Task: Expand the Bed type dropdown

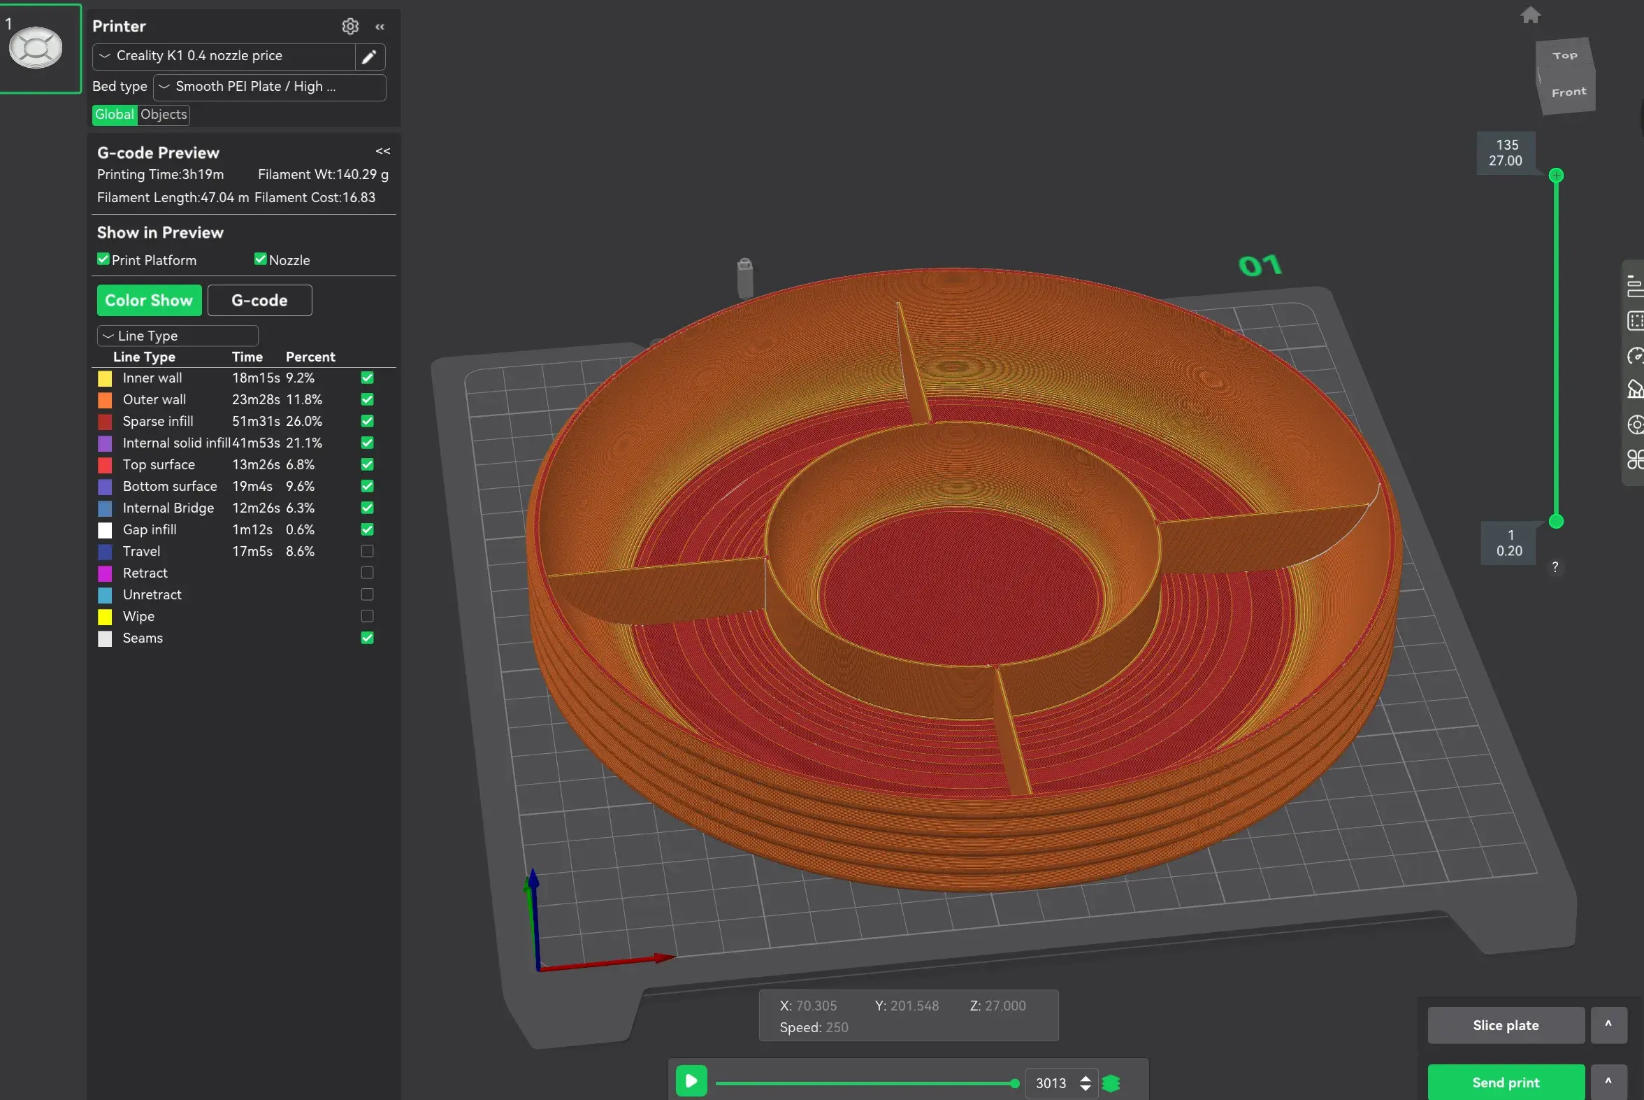Action: click(269, 87)
